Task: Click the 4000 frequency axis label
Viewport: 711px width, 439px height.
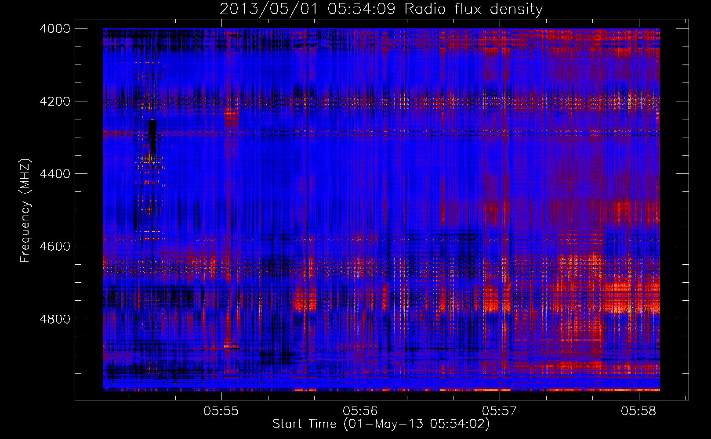Action: pos(55,29)
